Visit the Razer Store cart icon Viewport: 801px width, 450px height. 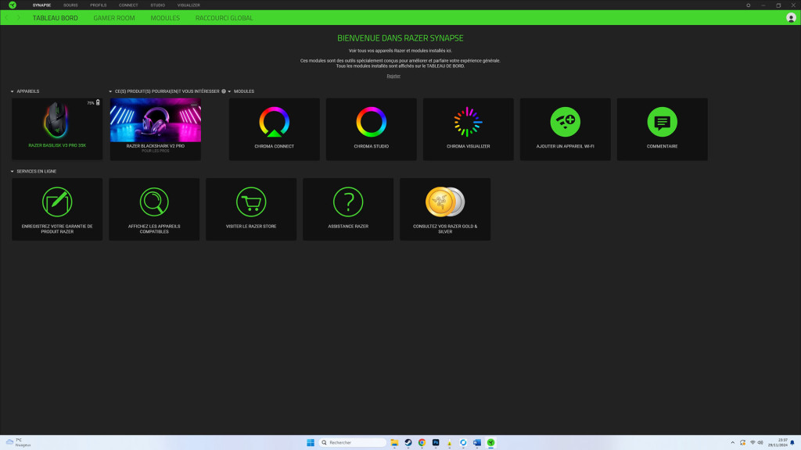pos(251,202)
